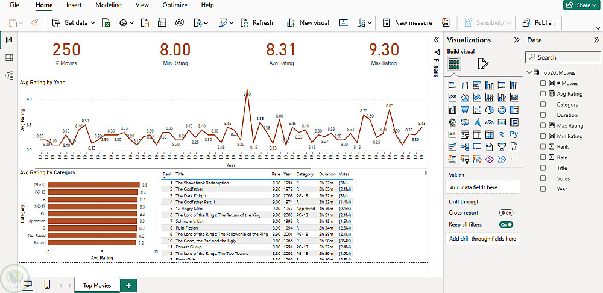Image resolution: width=603 pixels, height=293 pixels.
Task: Select the Line chart visualization icon
Action: pos(452,98)
